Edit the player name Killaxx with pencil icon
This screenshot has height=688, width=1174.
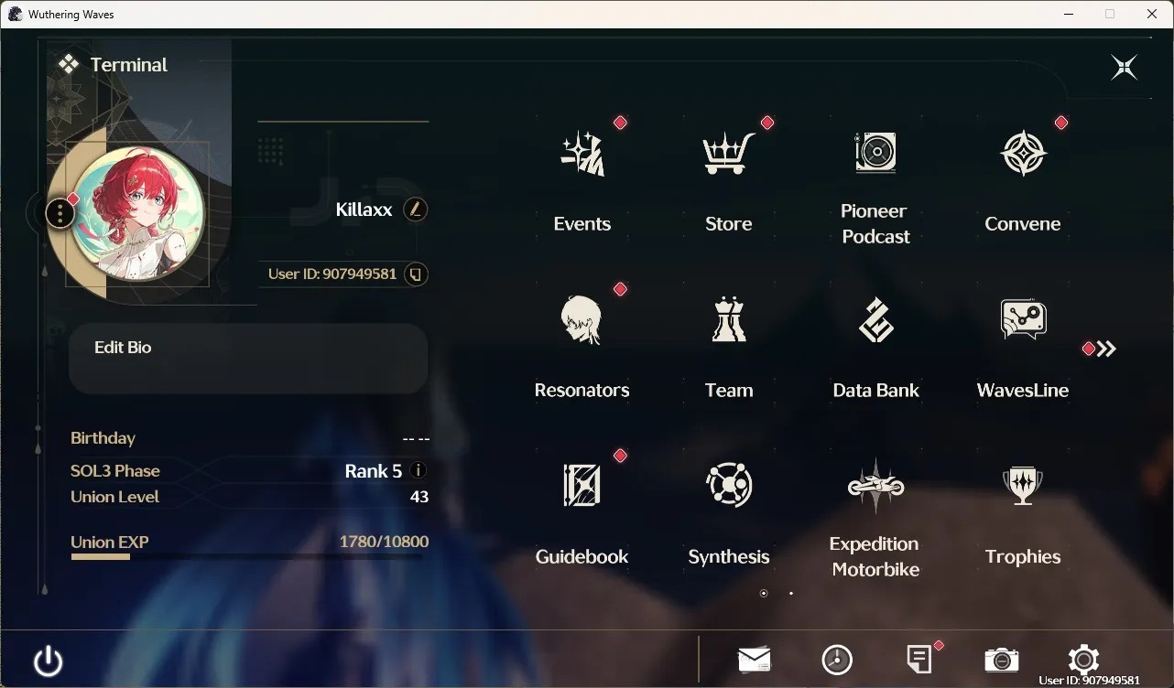pos(416,210)
